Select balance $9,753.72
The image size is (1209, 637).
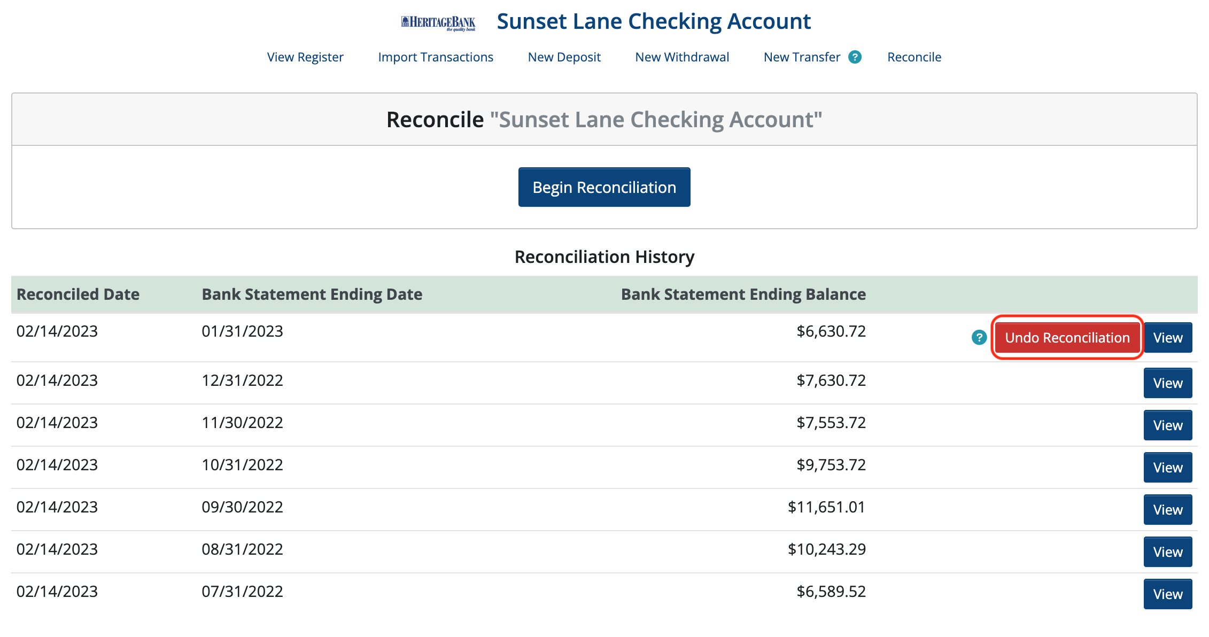(831, 465)
